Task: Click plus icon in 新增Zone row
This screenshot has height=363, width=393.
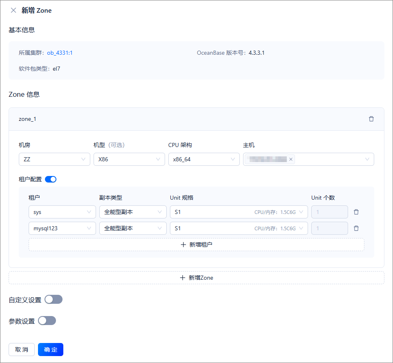Action: pos(183,278)
